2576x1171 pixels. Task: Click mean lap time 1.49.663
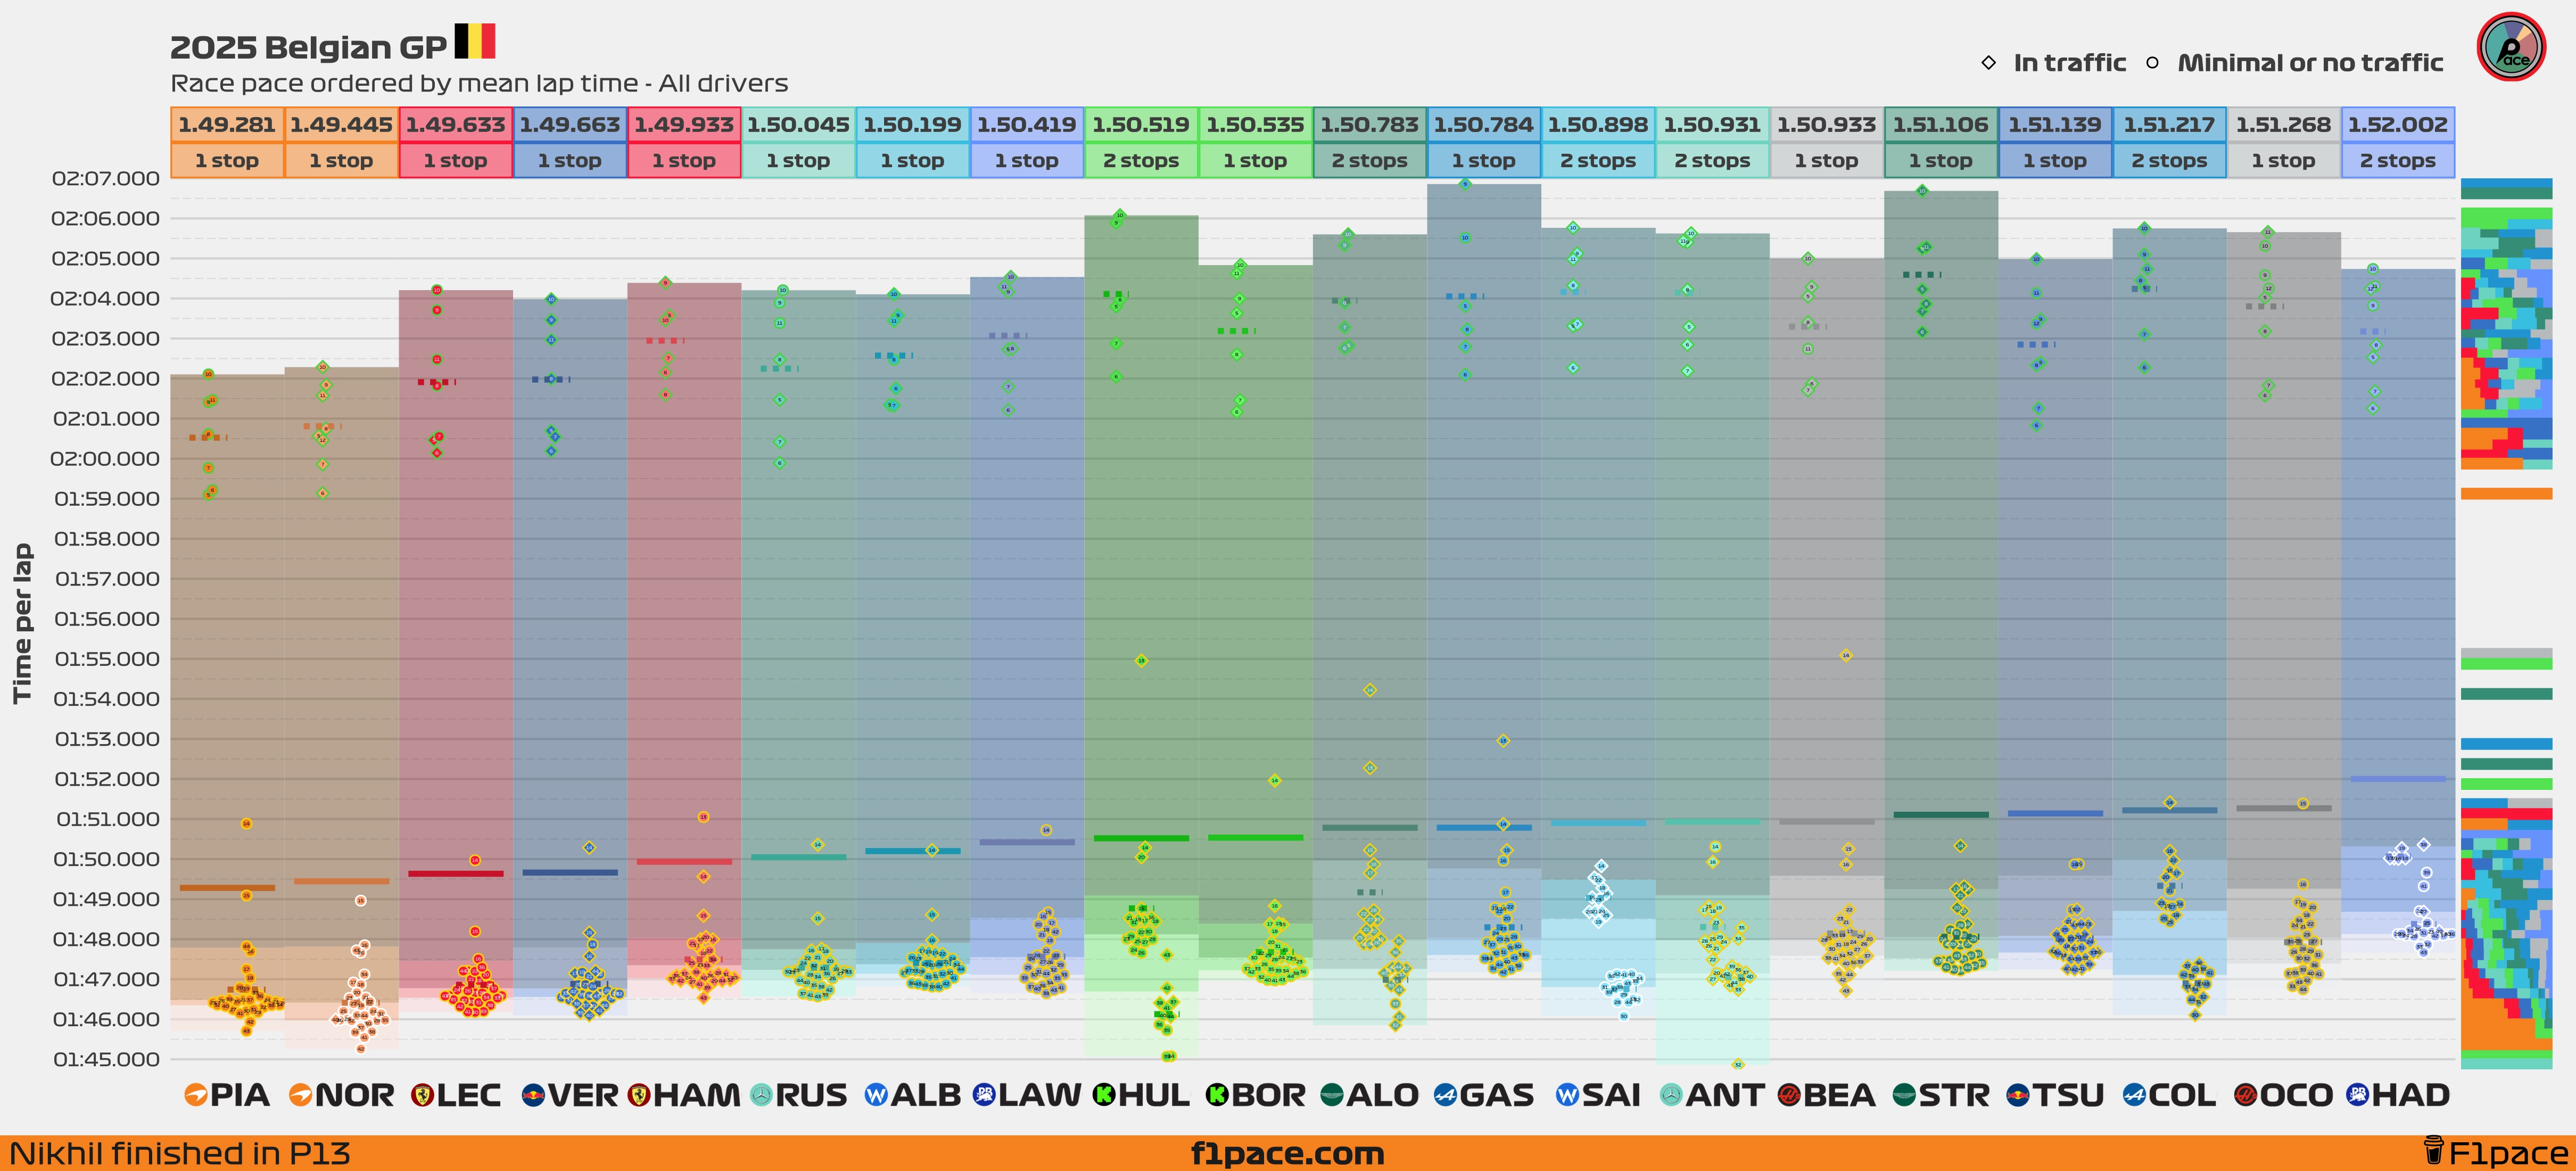[x=570, y=125]
